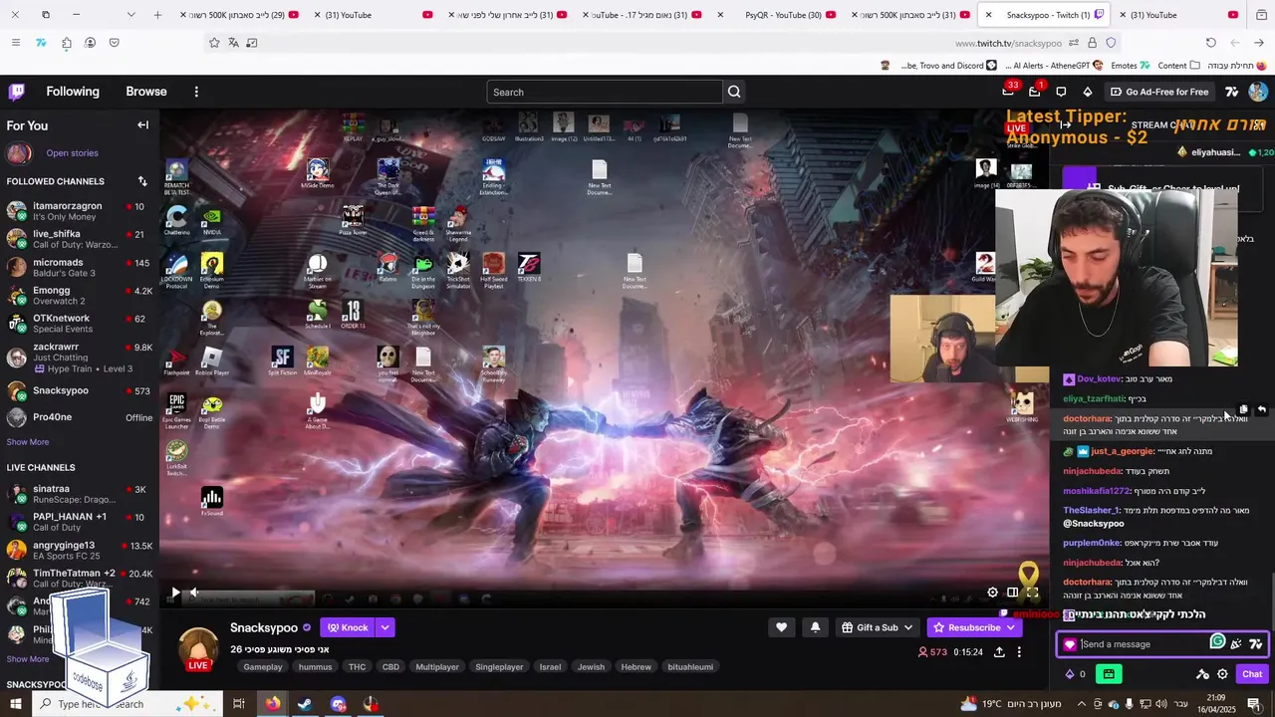The height and width of the screenshot is (717, 1275).
Task: Select the Gameplay tag
Action: (x=263, y=667)
